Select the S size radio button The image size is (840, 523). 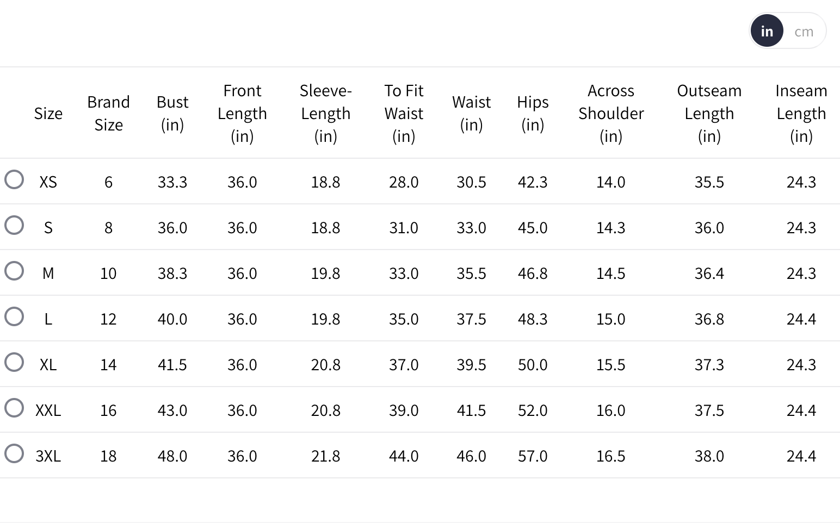[x=14, y=225]
